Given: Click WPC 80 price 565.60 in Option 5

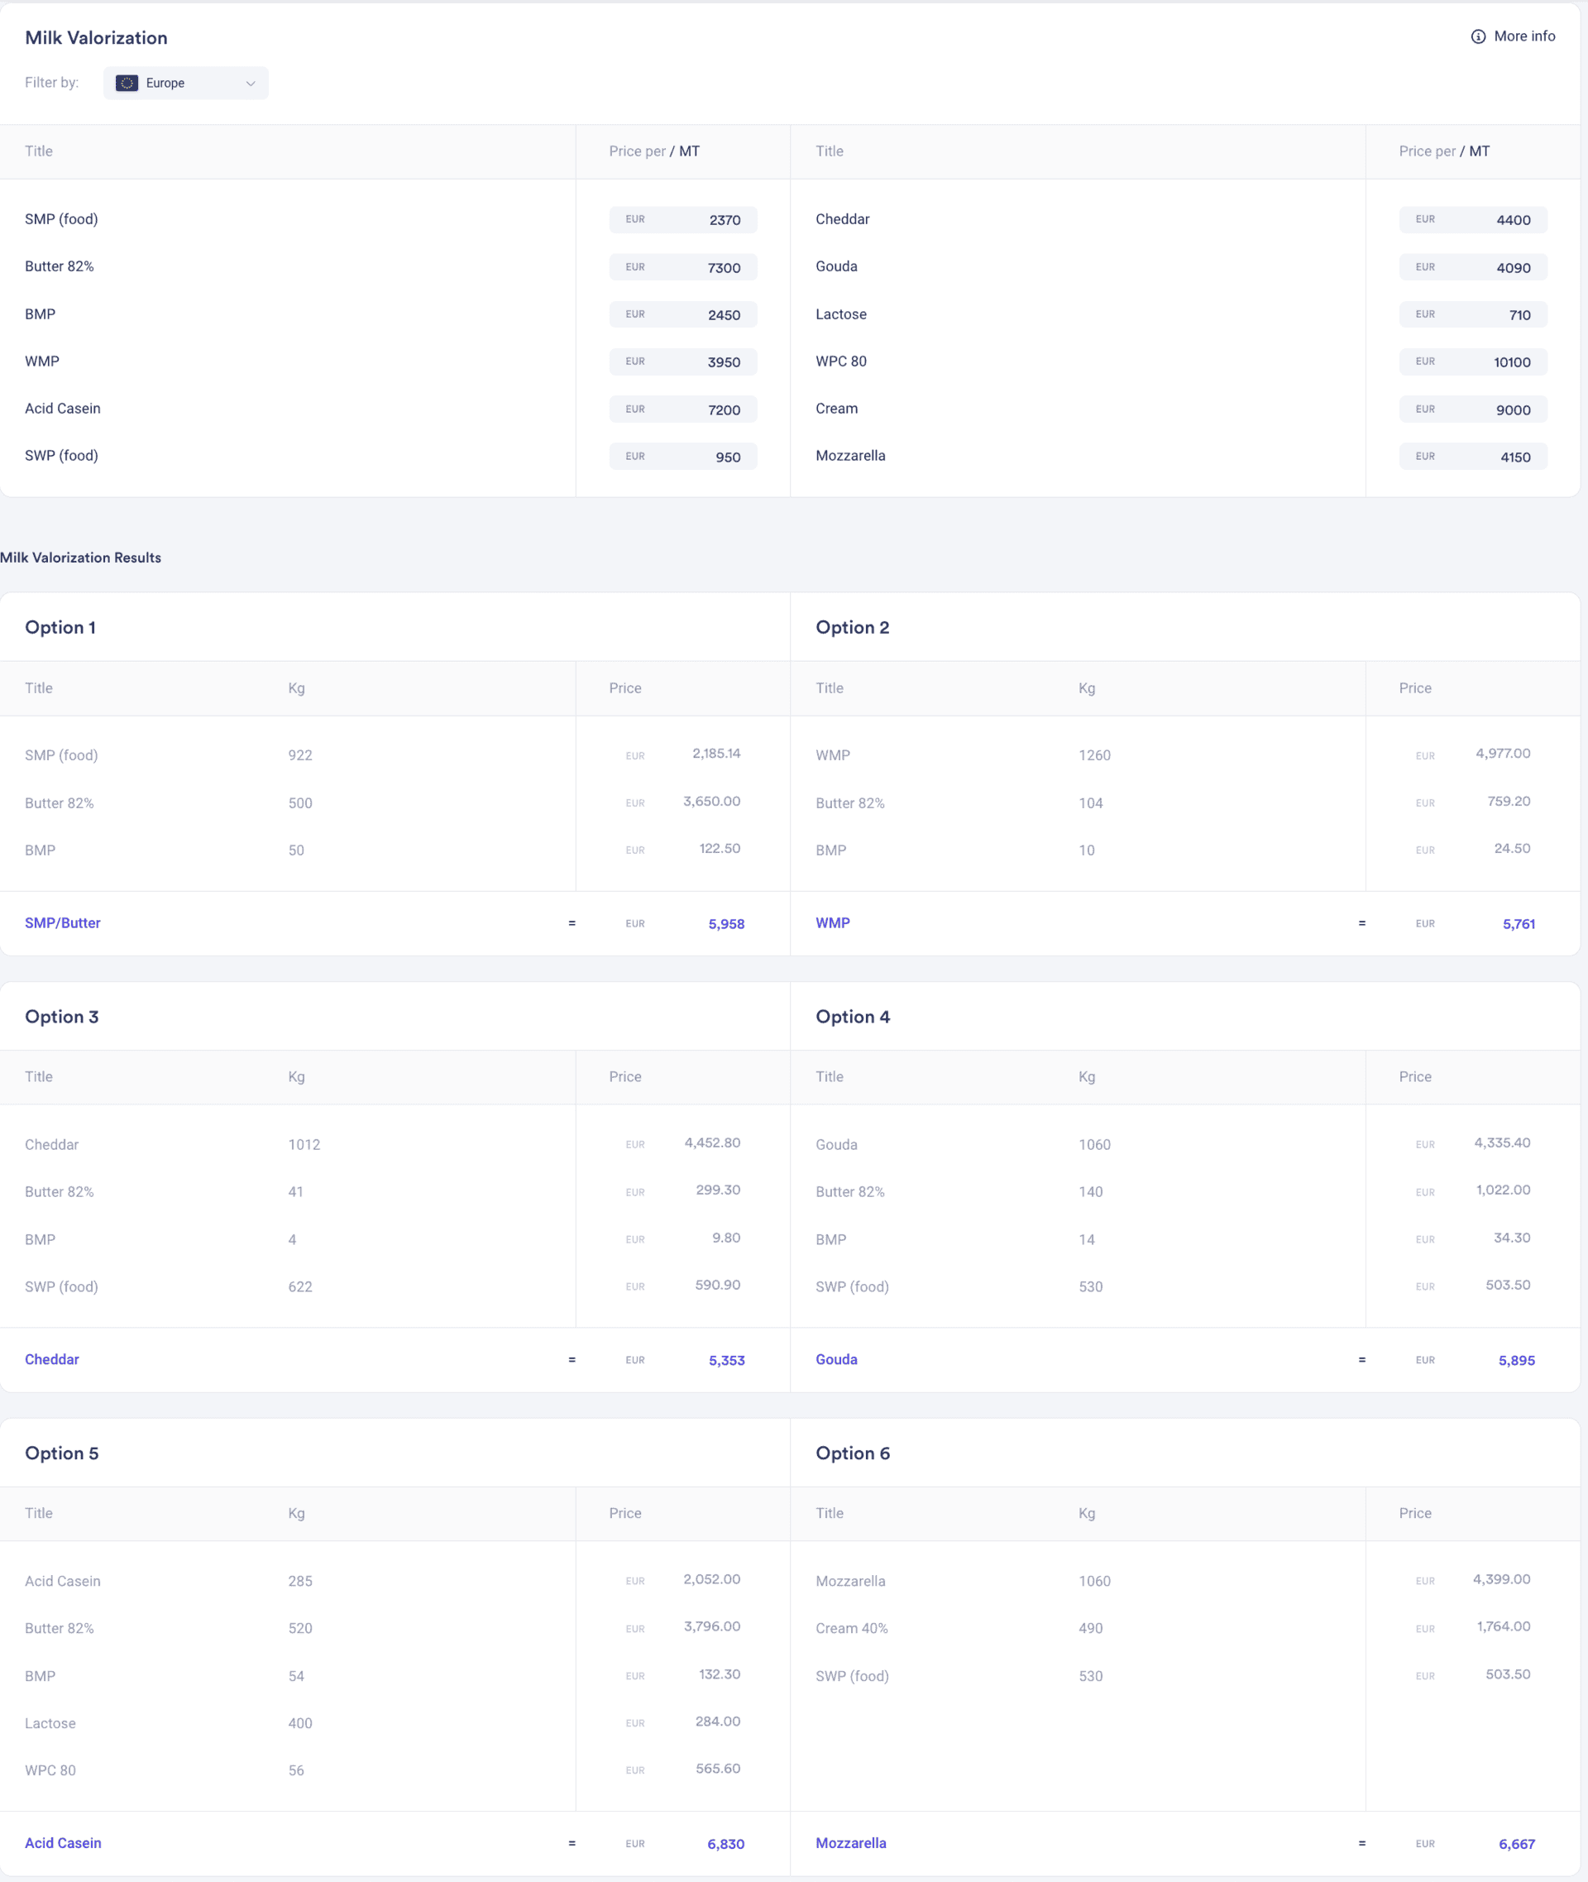Looking at the screenshot, I should 717,1769.
